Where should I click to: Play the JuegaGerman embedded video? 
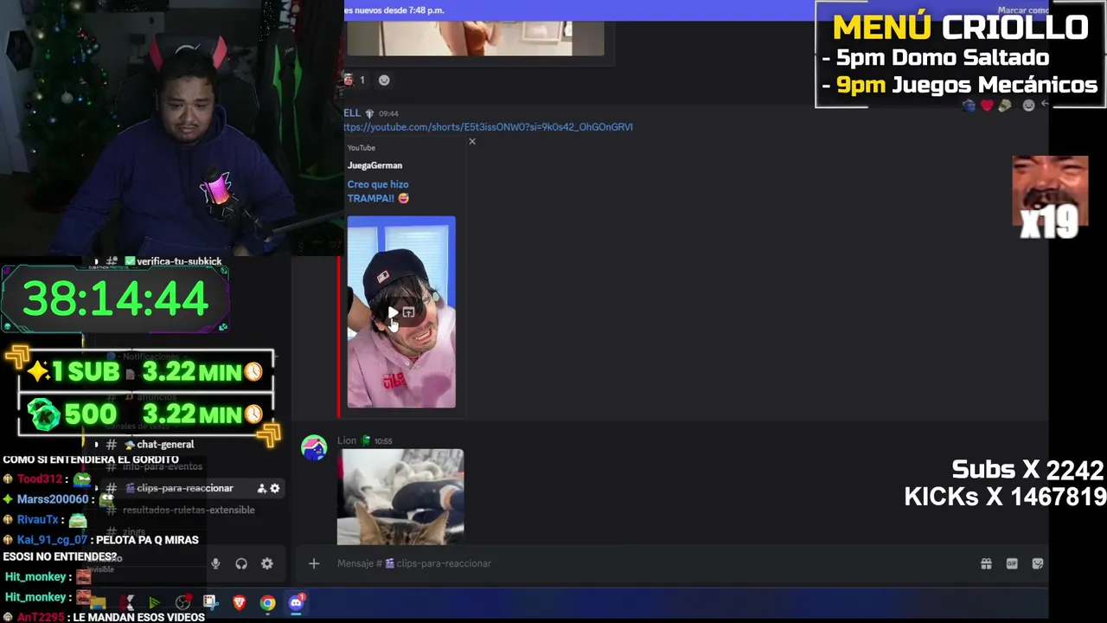(393, 312)
